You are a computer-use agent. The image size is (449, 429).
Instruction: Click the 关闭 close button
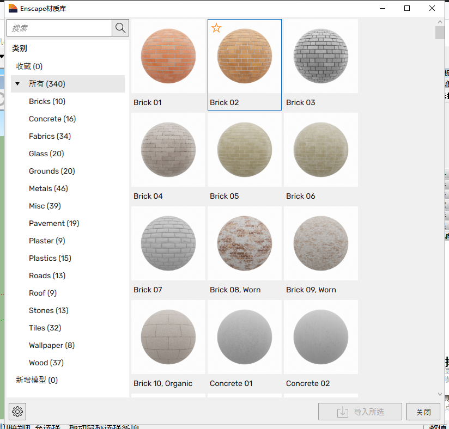(423, 412)
